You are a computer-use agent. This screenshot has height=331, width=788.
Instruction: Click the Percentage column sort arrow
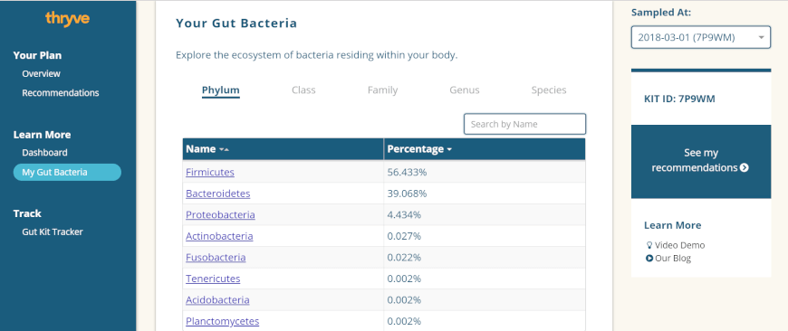coord(449,149)
